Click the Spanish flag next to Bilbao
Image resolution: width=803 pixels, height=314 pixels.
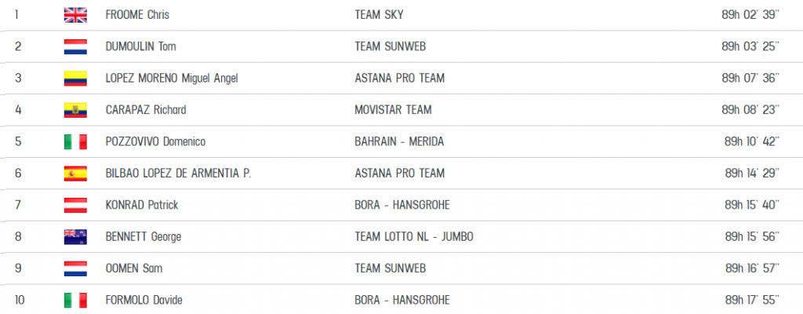[75, 173]
